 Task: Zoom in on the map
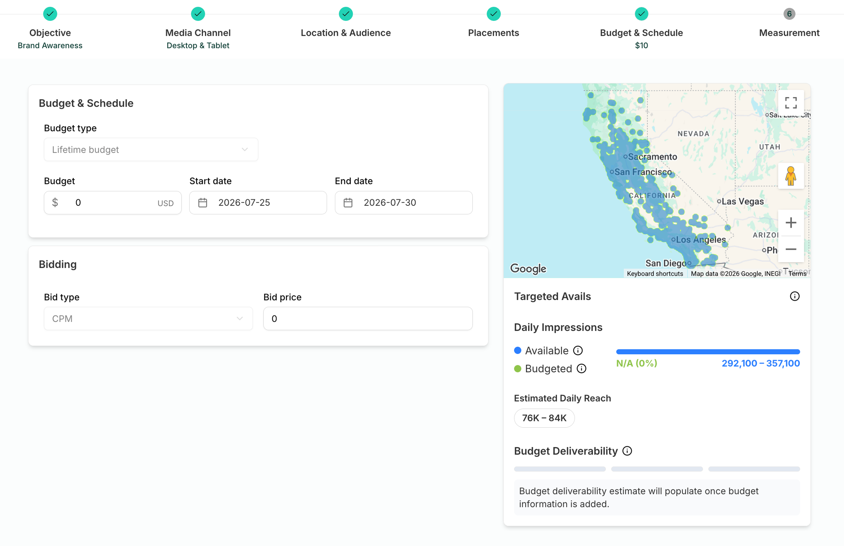coord(791,223)
